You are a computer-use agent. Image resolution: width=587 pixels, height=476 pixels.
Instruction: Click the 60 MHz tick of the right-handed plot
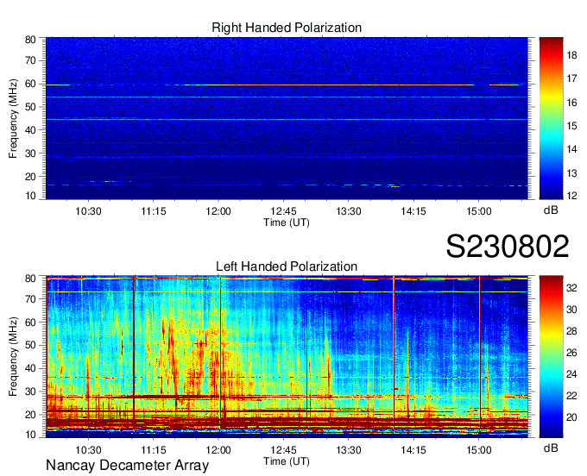coord(30,85)
